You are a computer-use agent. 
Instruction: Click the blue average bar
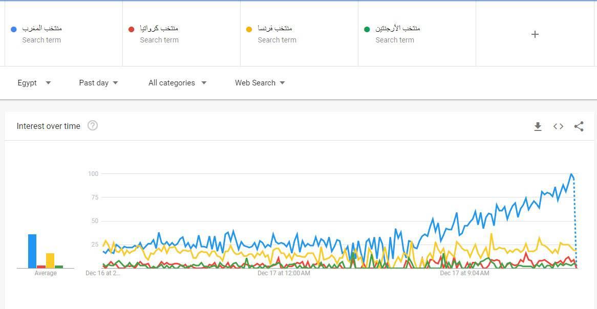coord(32,251)
